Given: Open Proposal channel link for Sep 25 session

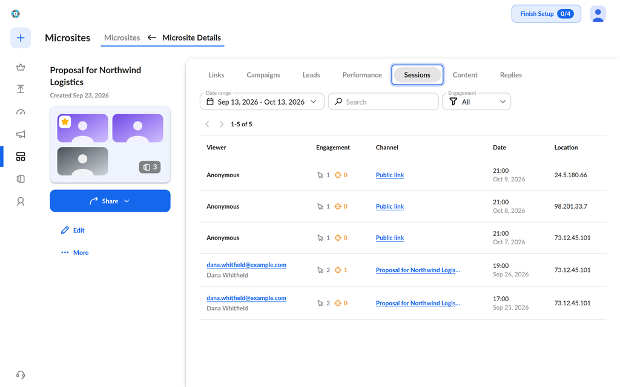Looking at the screenshot, I should click(x=418, y=304).
